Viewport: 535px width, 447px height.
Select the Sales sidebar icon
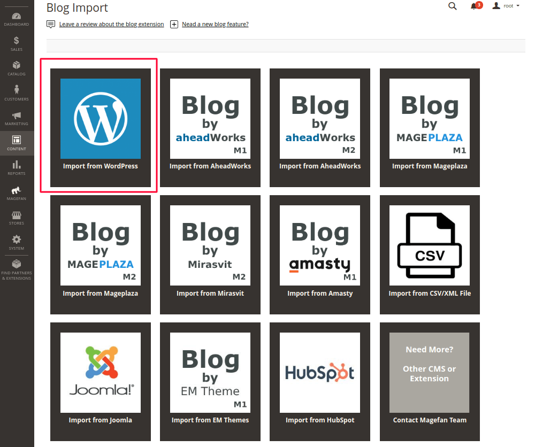[17, 42]
